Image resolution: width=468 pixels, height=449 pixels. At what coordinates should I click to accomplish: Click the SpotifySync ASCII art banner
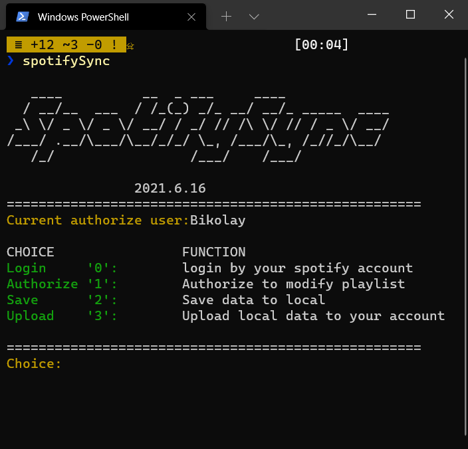198,129
